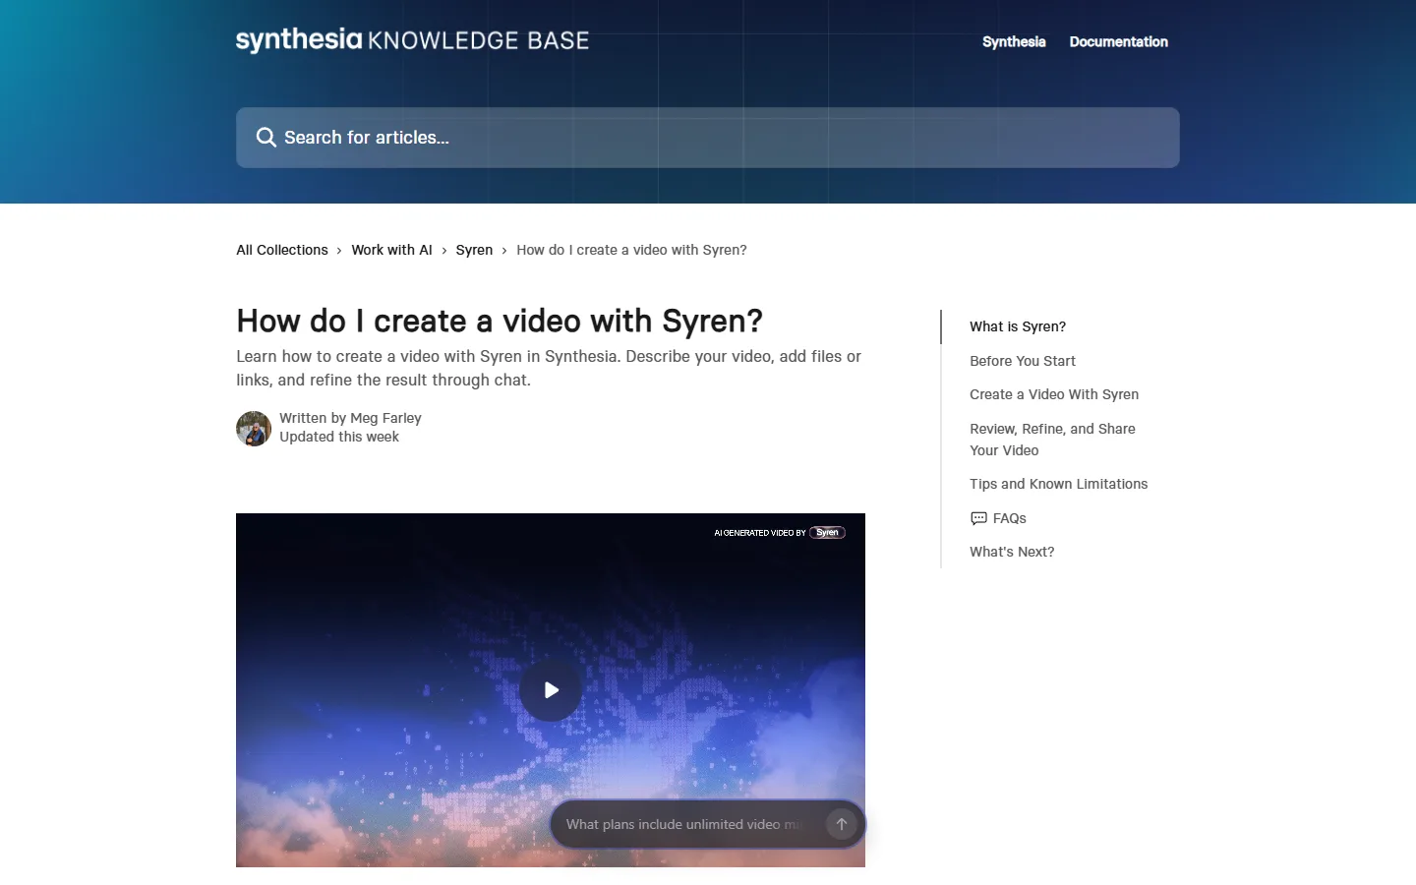Click the send arrow in chat box
Screen dimensions: 1416x885
tap(841, 824)
